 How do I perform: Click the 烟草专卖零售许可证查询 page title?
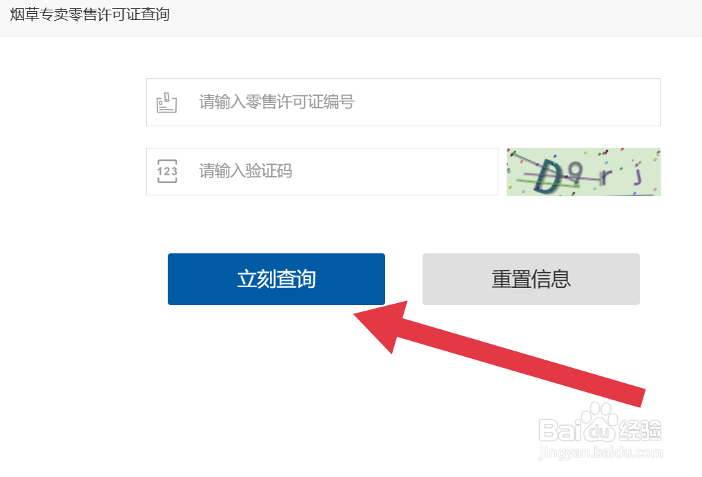pyautogui.click(x=90, y=14)
